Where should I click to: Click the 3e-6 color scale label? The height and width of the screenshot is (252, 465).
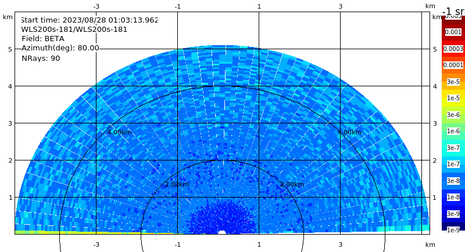pos(453,115)
